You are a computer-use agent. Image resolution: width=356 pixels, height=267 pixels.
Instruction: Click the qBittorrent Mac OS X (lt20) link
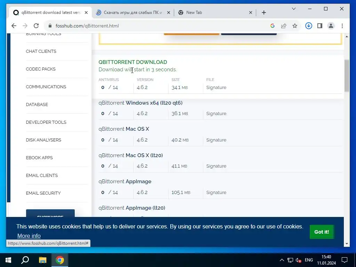click(x=131, y=155)
